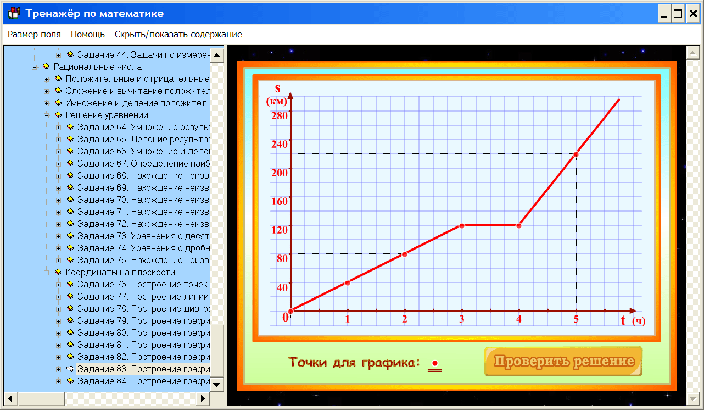Open Задание 64. Умножение результ
This screenshot has height=410, width=704.
pyautogui.click(x=143, y=127)
